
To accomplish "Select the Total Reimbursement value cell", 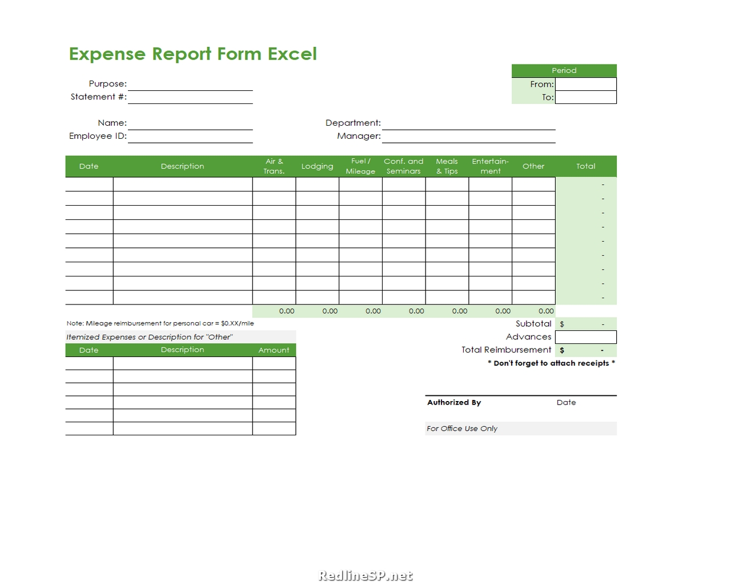I will [x=586, y=350].
